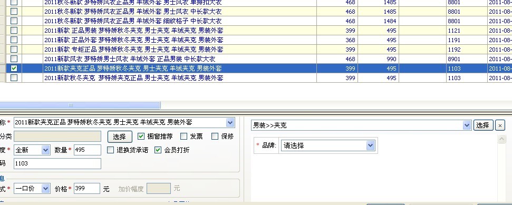Enable the 保修 checkbox
The image size is (512, 205).
click(x=215, y=136)
